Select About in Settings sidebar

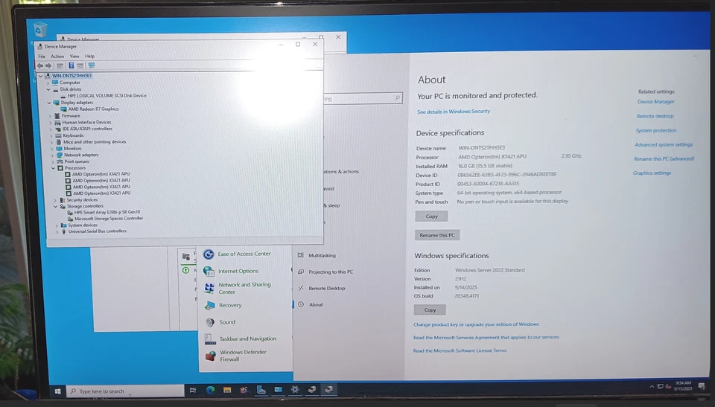coord(311,305)
